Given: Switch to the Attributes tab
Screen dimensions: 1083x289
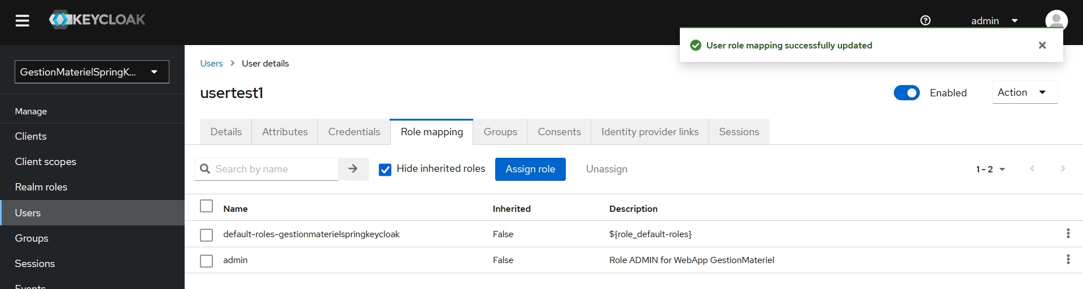Looking at the screenshot, I should (x=285, y=132).
